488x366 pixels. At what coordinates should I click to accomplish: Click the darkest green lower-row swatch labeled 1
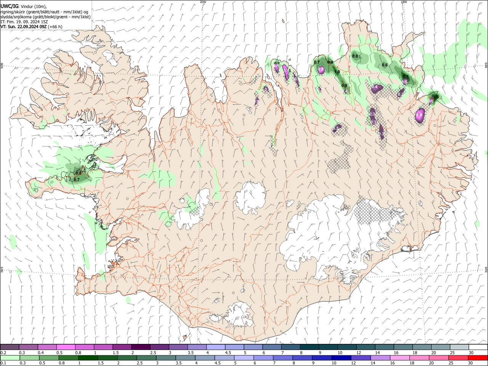88,358
